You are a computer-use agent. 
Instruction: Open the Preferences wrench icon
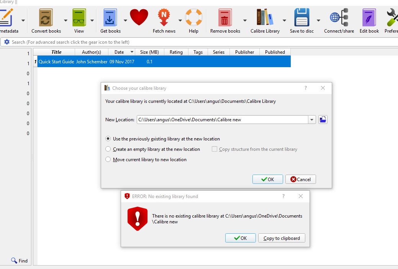tap(392, 17)
